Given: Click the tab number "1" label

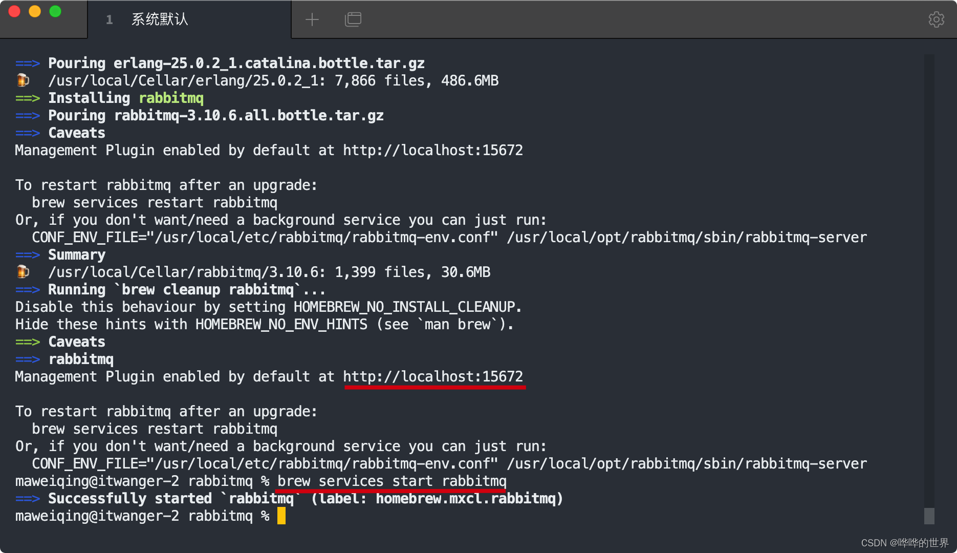Looking at the screenshot, I should pyautogui.click(x=109, y=20).
